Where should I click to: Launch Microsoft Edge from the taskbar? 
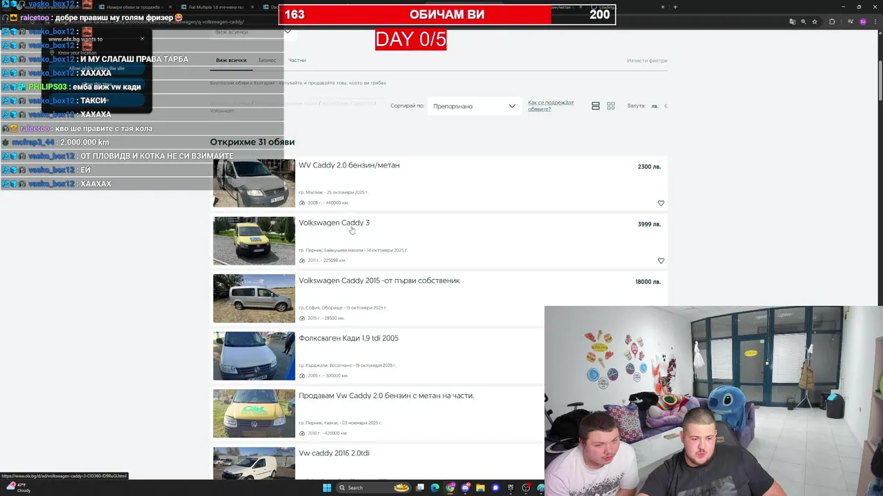(435, 488)
